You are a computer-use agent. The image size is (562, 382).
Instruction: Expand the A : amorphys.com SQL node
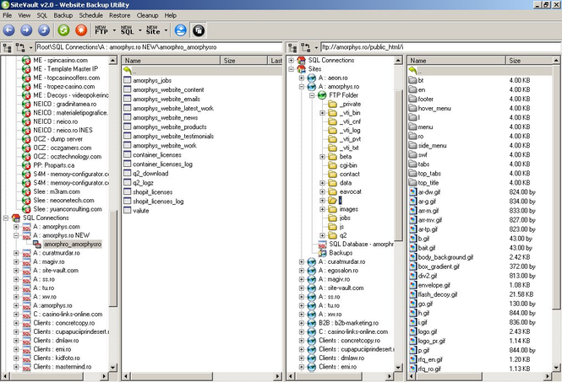(17, 227)
